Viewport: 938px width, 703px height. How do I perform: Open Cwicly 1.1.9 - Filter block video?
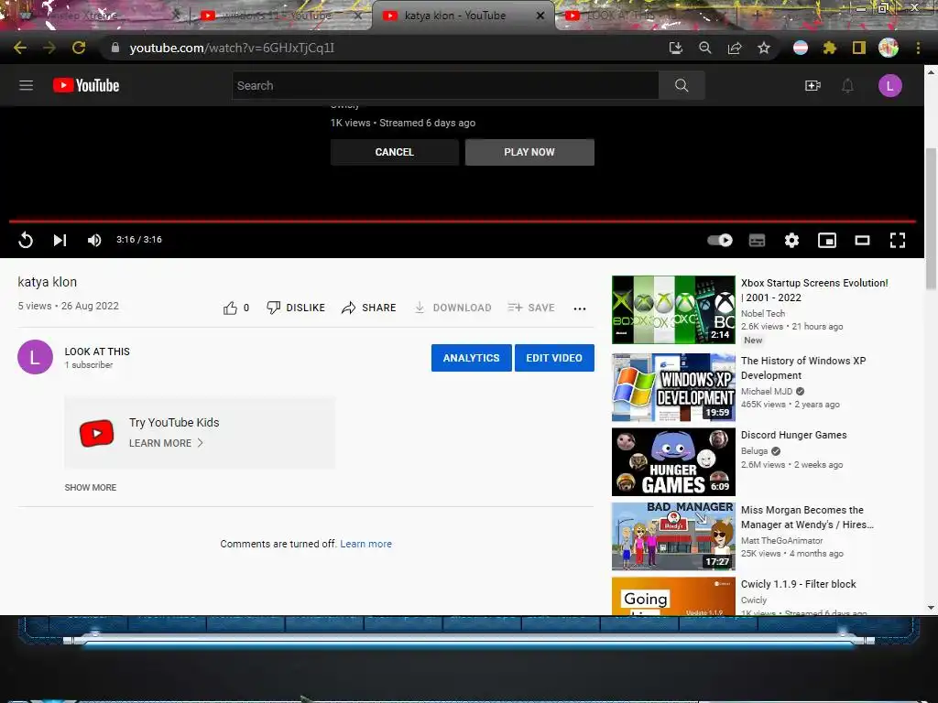pyautogui.click(x=798, y=584)
